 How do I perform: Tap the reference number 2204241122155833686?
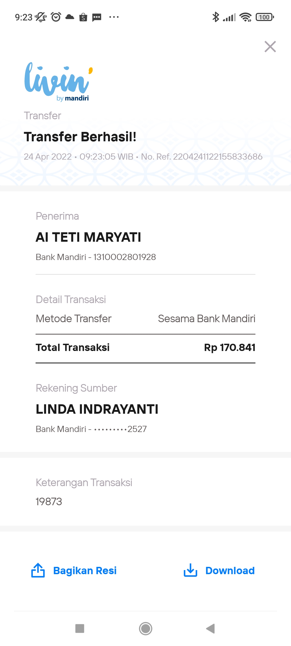point(218,156)
